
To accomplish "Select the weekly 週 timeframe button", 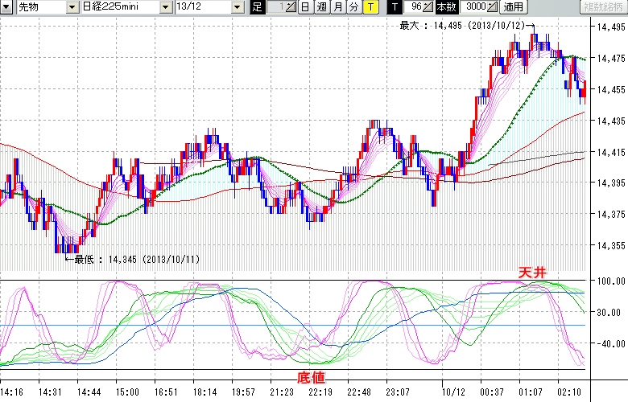I will point(321,7).
